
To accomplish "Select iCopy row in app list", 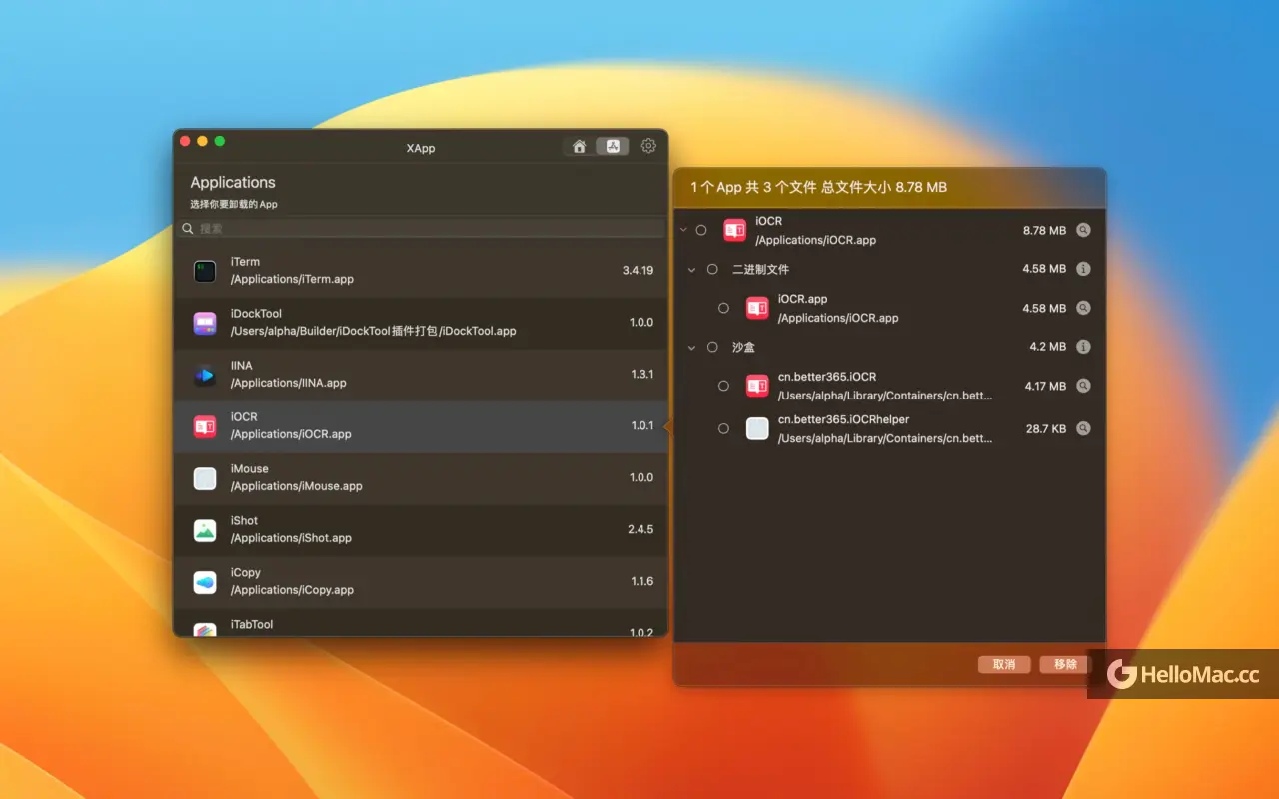I will 421,582.
